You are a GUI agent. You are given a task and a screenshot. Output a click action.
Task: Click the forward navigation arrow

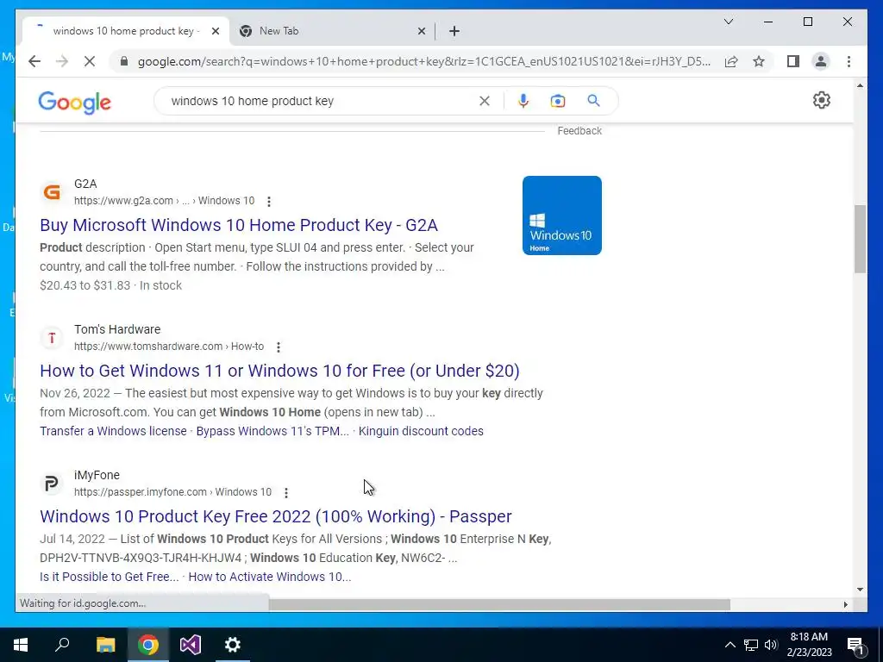[x=62, y=61]
